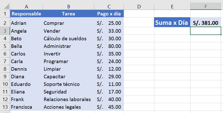The width and height of the screenshot is (223, 113).
Task: Click Bella's payment of S/. 80.00
Action: 109,46
